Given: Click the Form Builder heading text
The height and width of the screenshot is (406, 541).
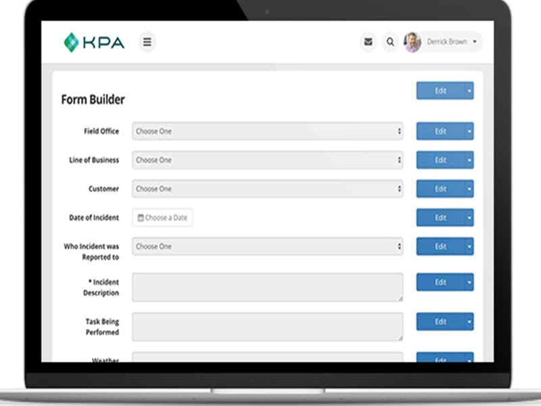Looking at the screenshot, I should [x=93, y=99].
